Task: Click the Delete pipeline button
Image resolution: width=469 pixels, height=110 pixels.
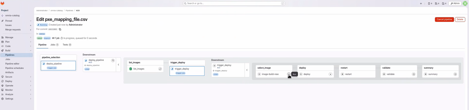Action: point(460,19)
